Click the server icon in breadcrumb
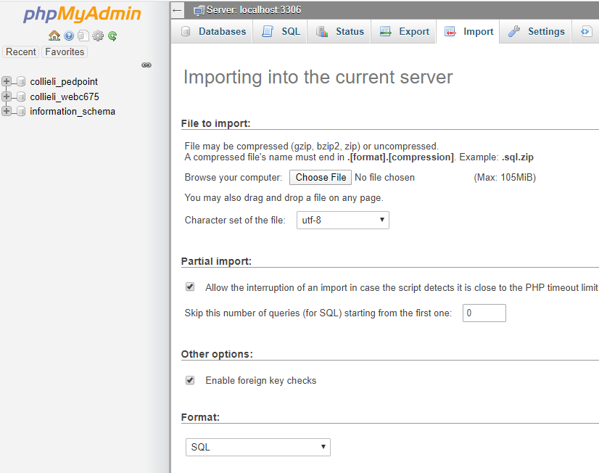Screen dimensions: 599x473 pos(199,10)
